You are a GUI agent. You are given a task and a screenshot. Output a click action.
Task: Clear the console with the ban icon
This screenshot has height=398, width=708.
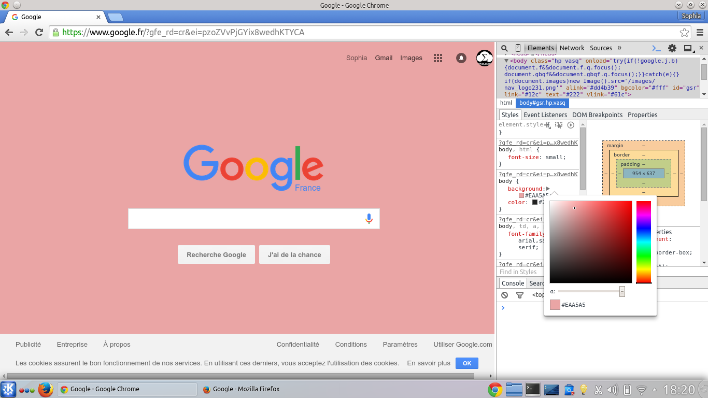point(504,295)
